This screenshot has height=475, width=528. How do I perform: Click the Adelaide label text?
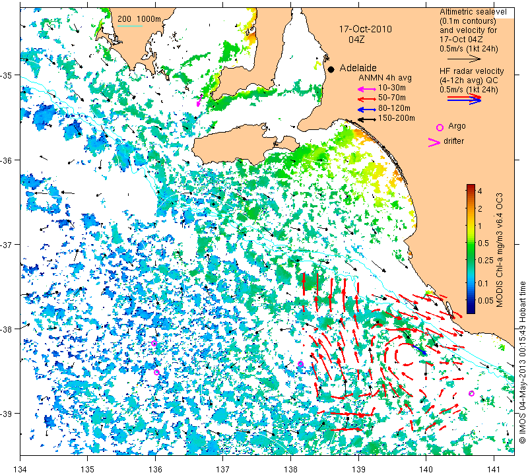pyautogui.click(x=358, y=68)
